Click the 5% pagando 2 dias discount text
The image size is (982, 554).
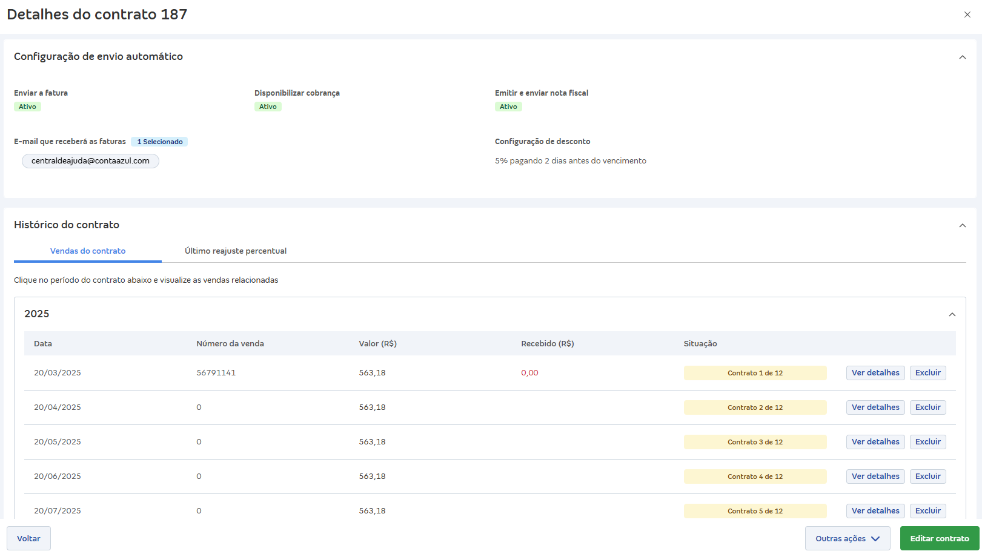tap(571, 161)
